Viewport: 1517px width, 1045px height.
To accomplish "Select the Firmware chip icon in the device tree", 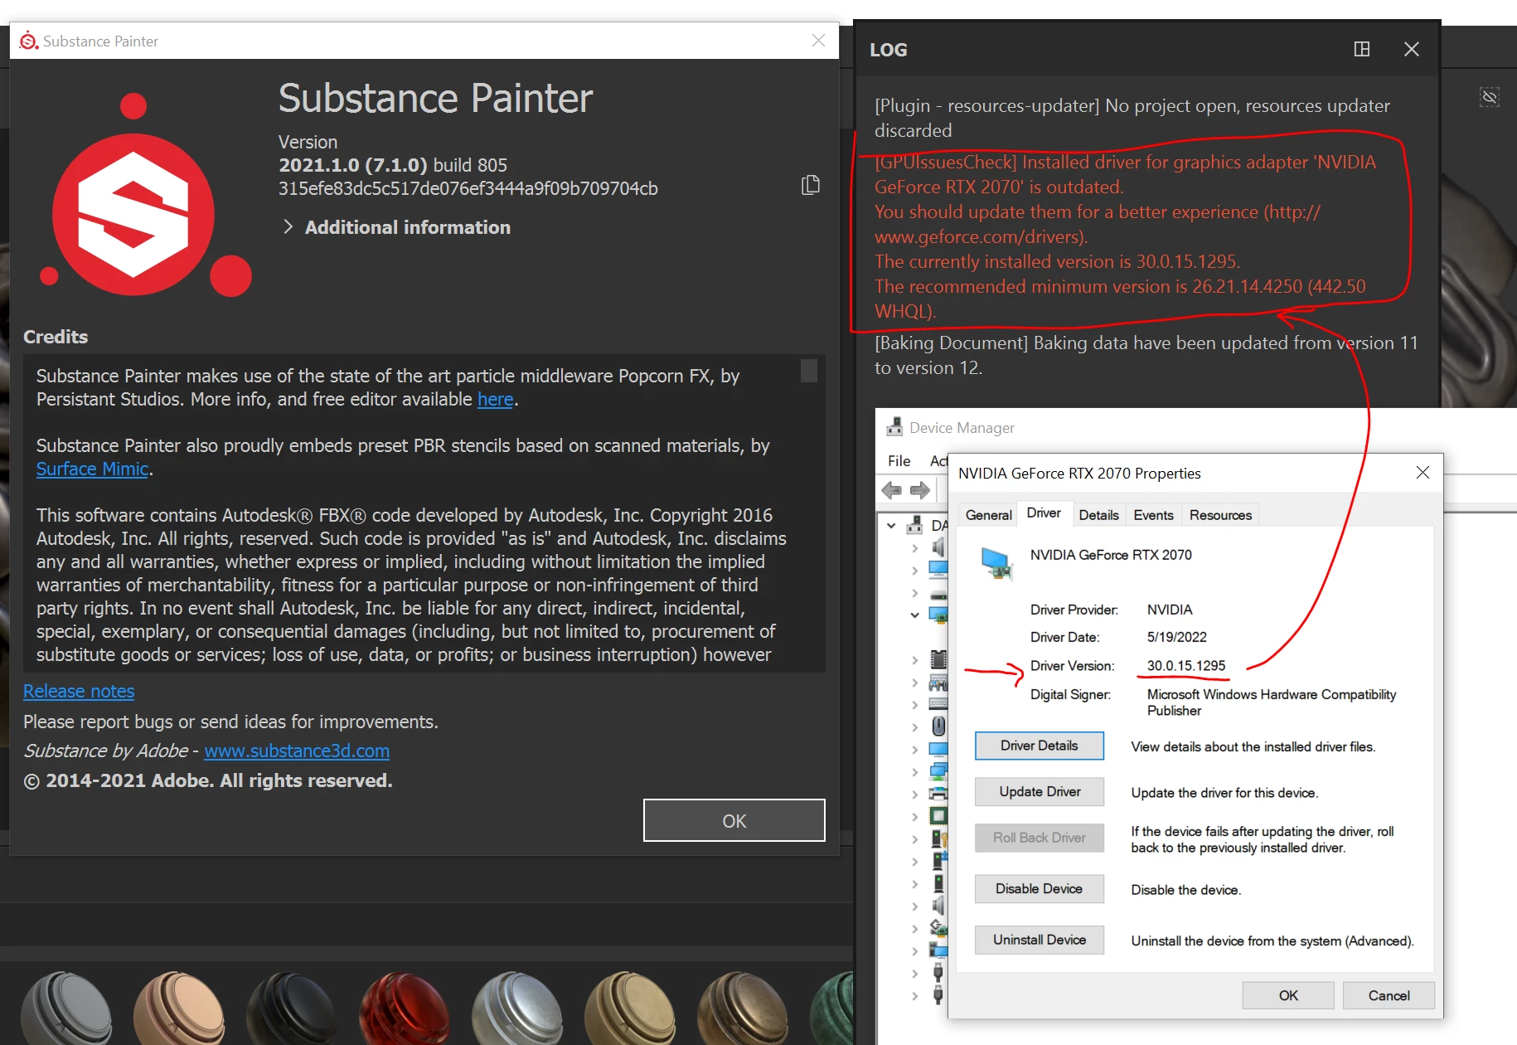I will (938, 659).
